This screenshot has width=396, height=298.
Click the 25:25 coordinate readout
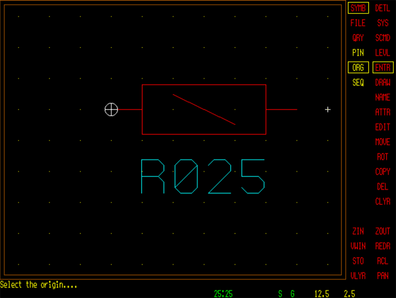point(223,294)
